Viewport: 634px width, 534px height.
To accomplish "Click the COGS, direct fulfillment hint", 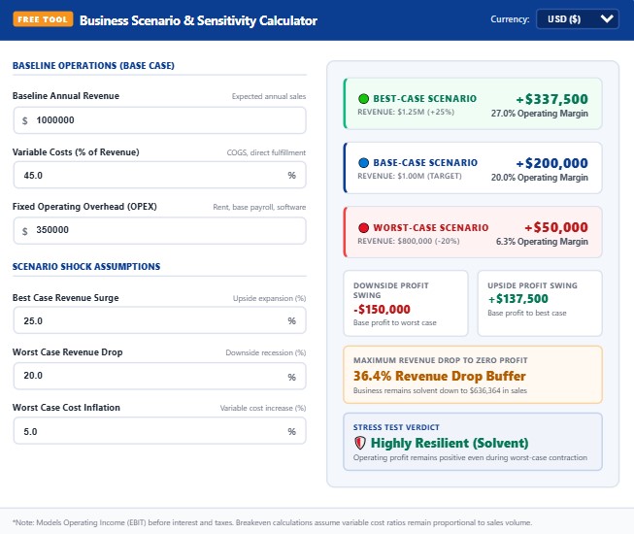I will pos(266,152).
